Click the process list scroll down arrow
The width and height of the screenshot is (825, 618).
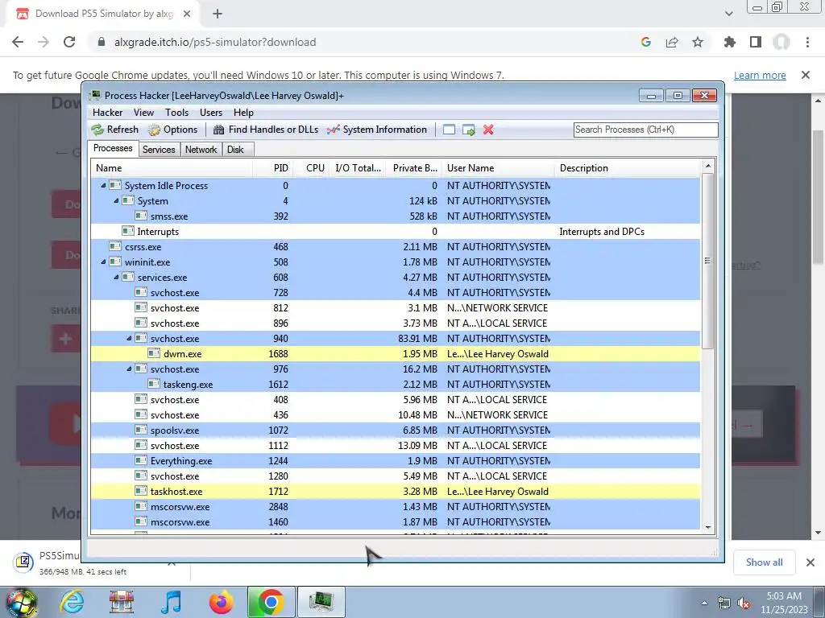[707, 528]
